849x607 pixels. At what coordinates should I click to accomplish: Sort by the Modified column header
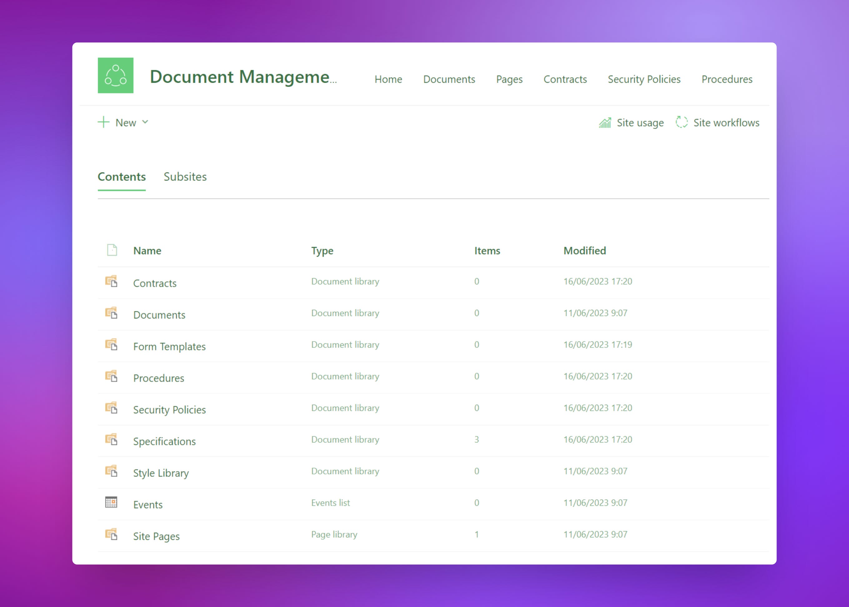[584, 250]
